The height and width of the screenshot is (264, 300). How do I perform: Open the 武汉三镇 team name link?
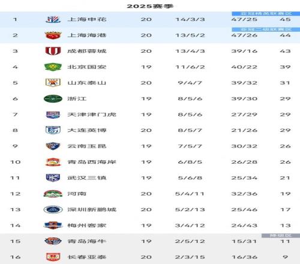click(x=86, y=178)
